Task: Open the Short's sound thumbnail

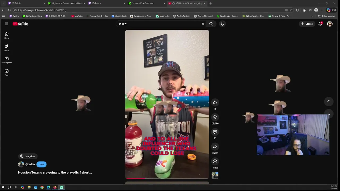Action: [x=215, y=175]
